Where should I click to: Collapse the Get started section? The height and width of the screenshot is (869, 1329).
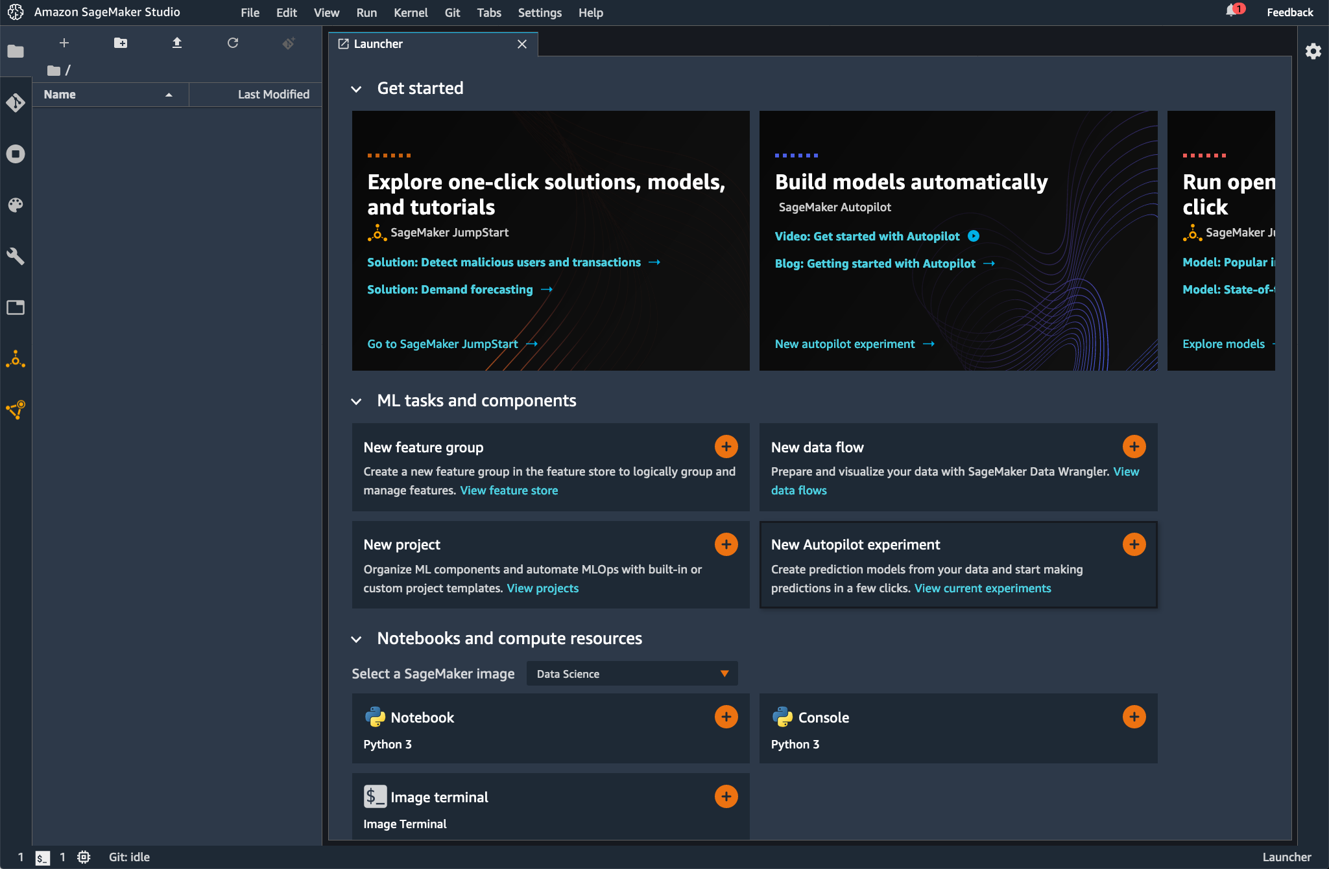[x=356, y=89]
